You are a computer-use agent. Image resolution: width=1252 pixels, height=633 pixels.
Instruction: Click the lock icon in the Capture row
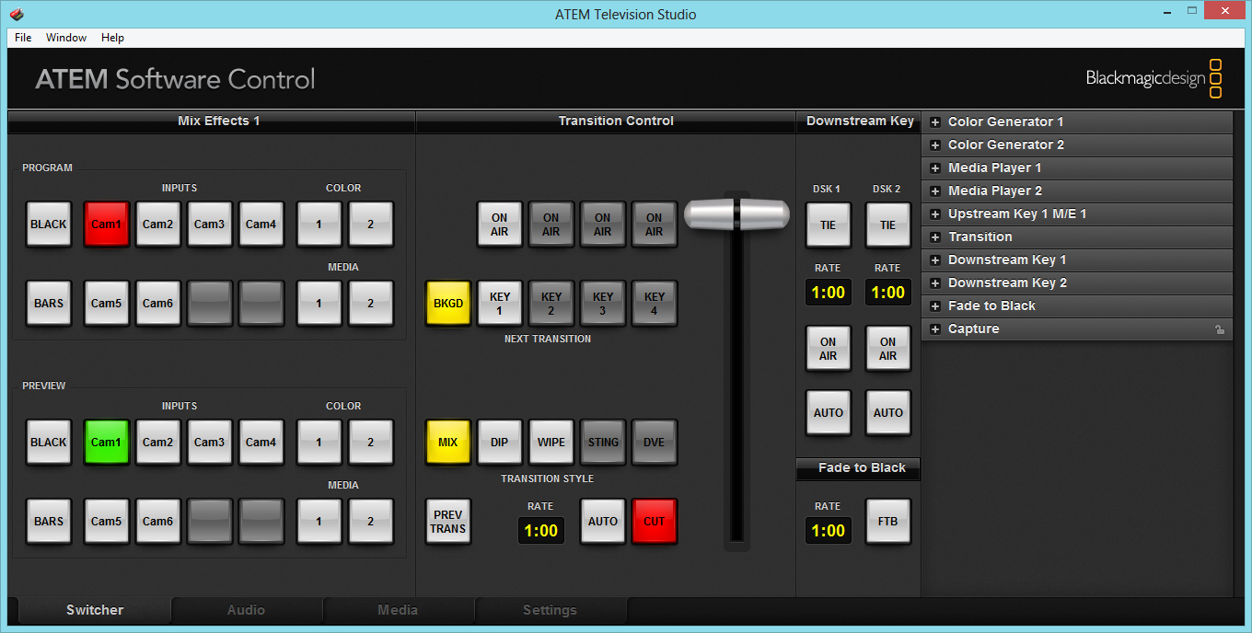[1220, 329]
